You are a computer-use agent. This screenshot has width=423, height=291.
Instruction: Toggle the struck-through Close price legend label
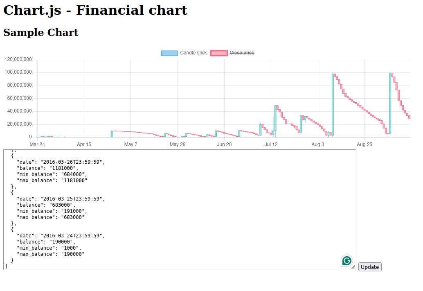click(x=242, y=53)
